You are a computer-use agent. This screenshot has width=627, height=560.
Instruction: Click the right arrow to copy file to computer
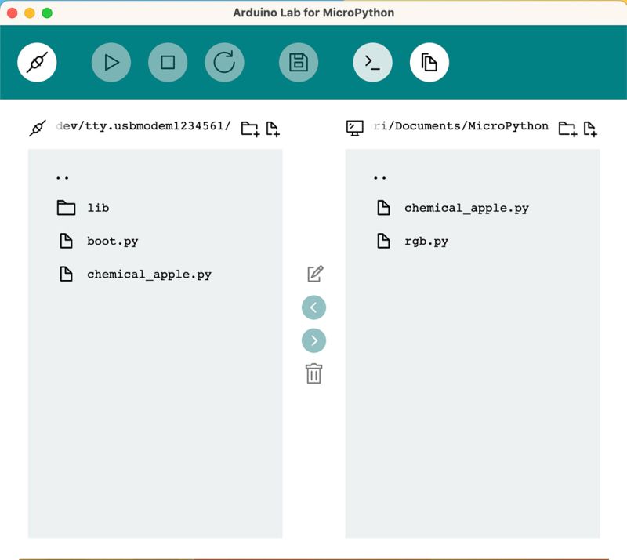(314, 340)
